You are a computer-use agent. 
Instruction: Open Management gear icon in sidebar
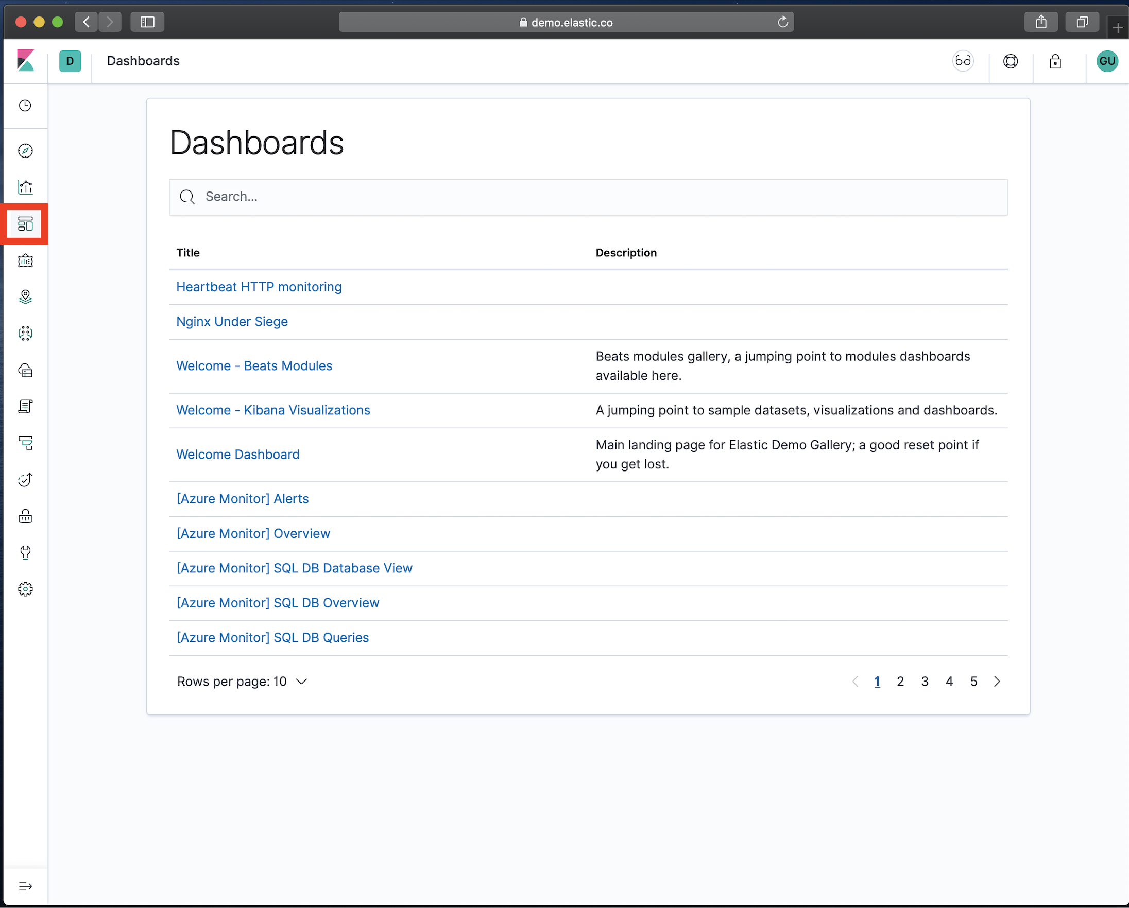[x=25, y=589]
